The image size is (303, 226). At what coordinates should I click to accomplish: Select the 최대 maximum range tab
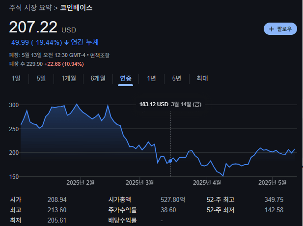tap(202, 78)
